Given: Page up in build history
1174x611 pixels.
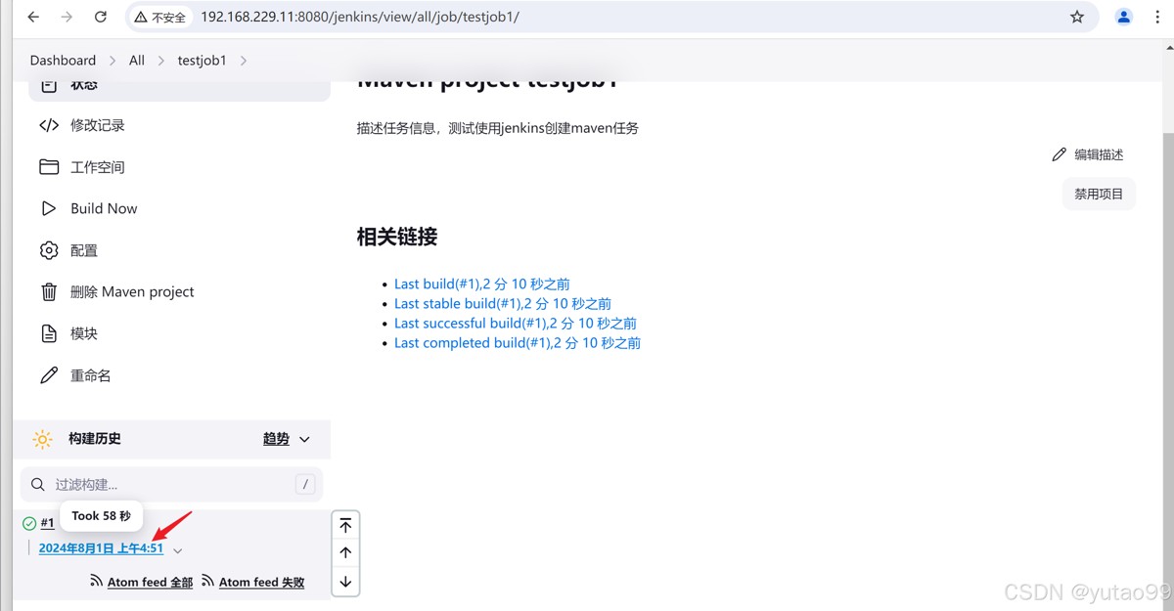Looking at the screenshot, I should coord(345,553).
